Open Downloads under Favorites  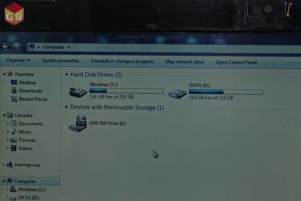[31, 91]
